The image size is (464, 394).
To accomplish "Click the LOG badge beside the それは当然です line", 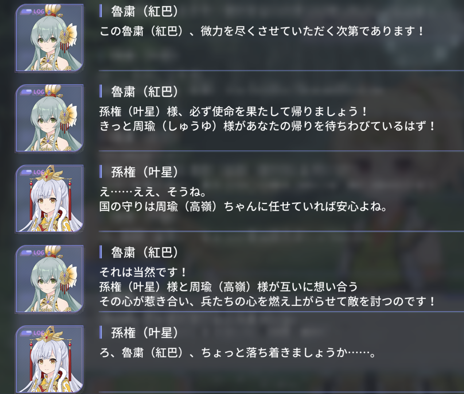I will (32, 252).
